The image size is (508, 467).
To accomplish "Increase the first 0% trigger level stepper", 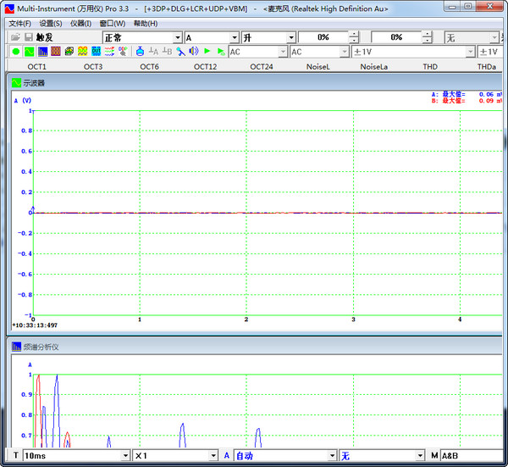I will click(x=354, y=35).
